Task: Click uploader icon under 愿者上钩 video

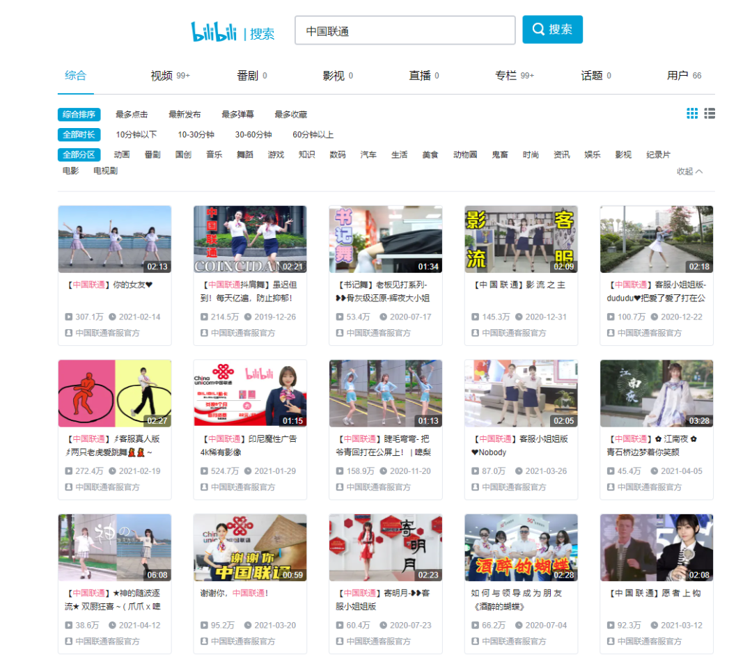Action: [611, 642]
